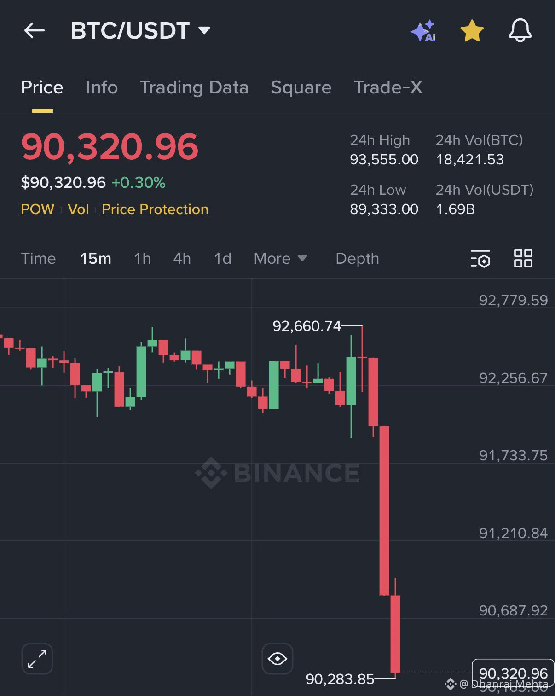
Task: Open the grid layout icon
Action: 523,259
